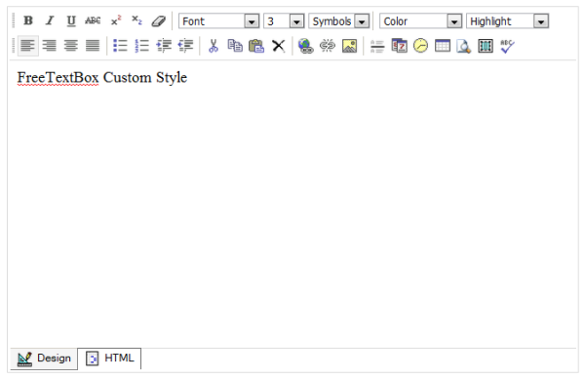Insert a horizontal rule
The height and width of the screenshot is (378, 585).
point(377,46)
